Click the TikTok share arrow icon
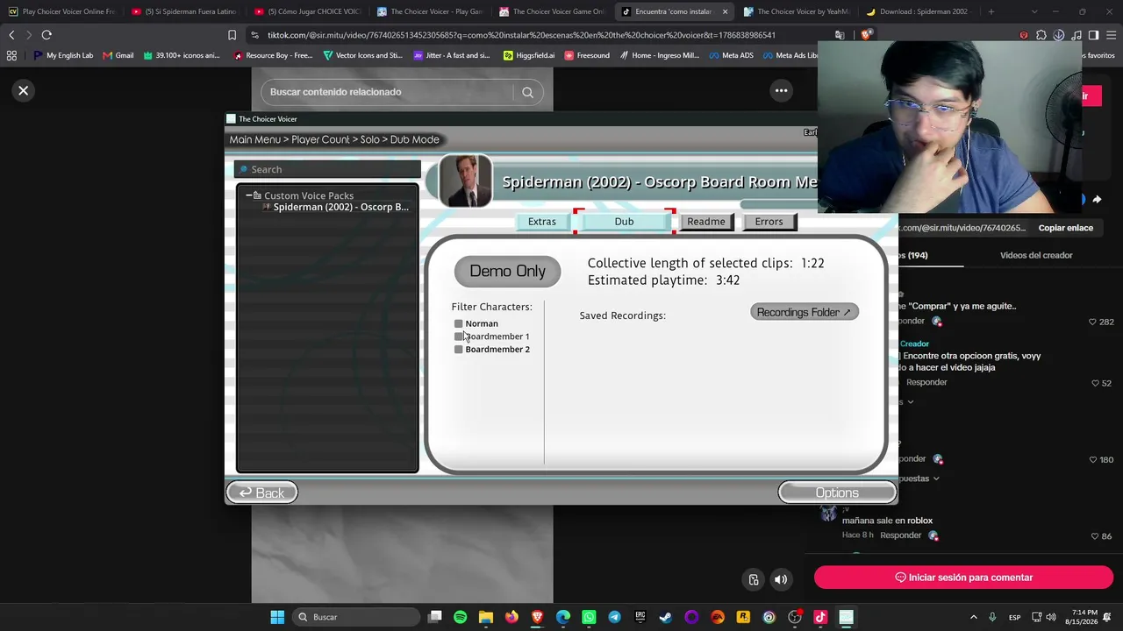The height and width of the screenshot is (631, 1123). 1097,200
